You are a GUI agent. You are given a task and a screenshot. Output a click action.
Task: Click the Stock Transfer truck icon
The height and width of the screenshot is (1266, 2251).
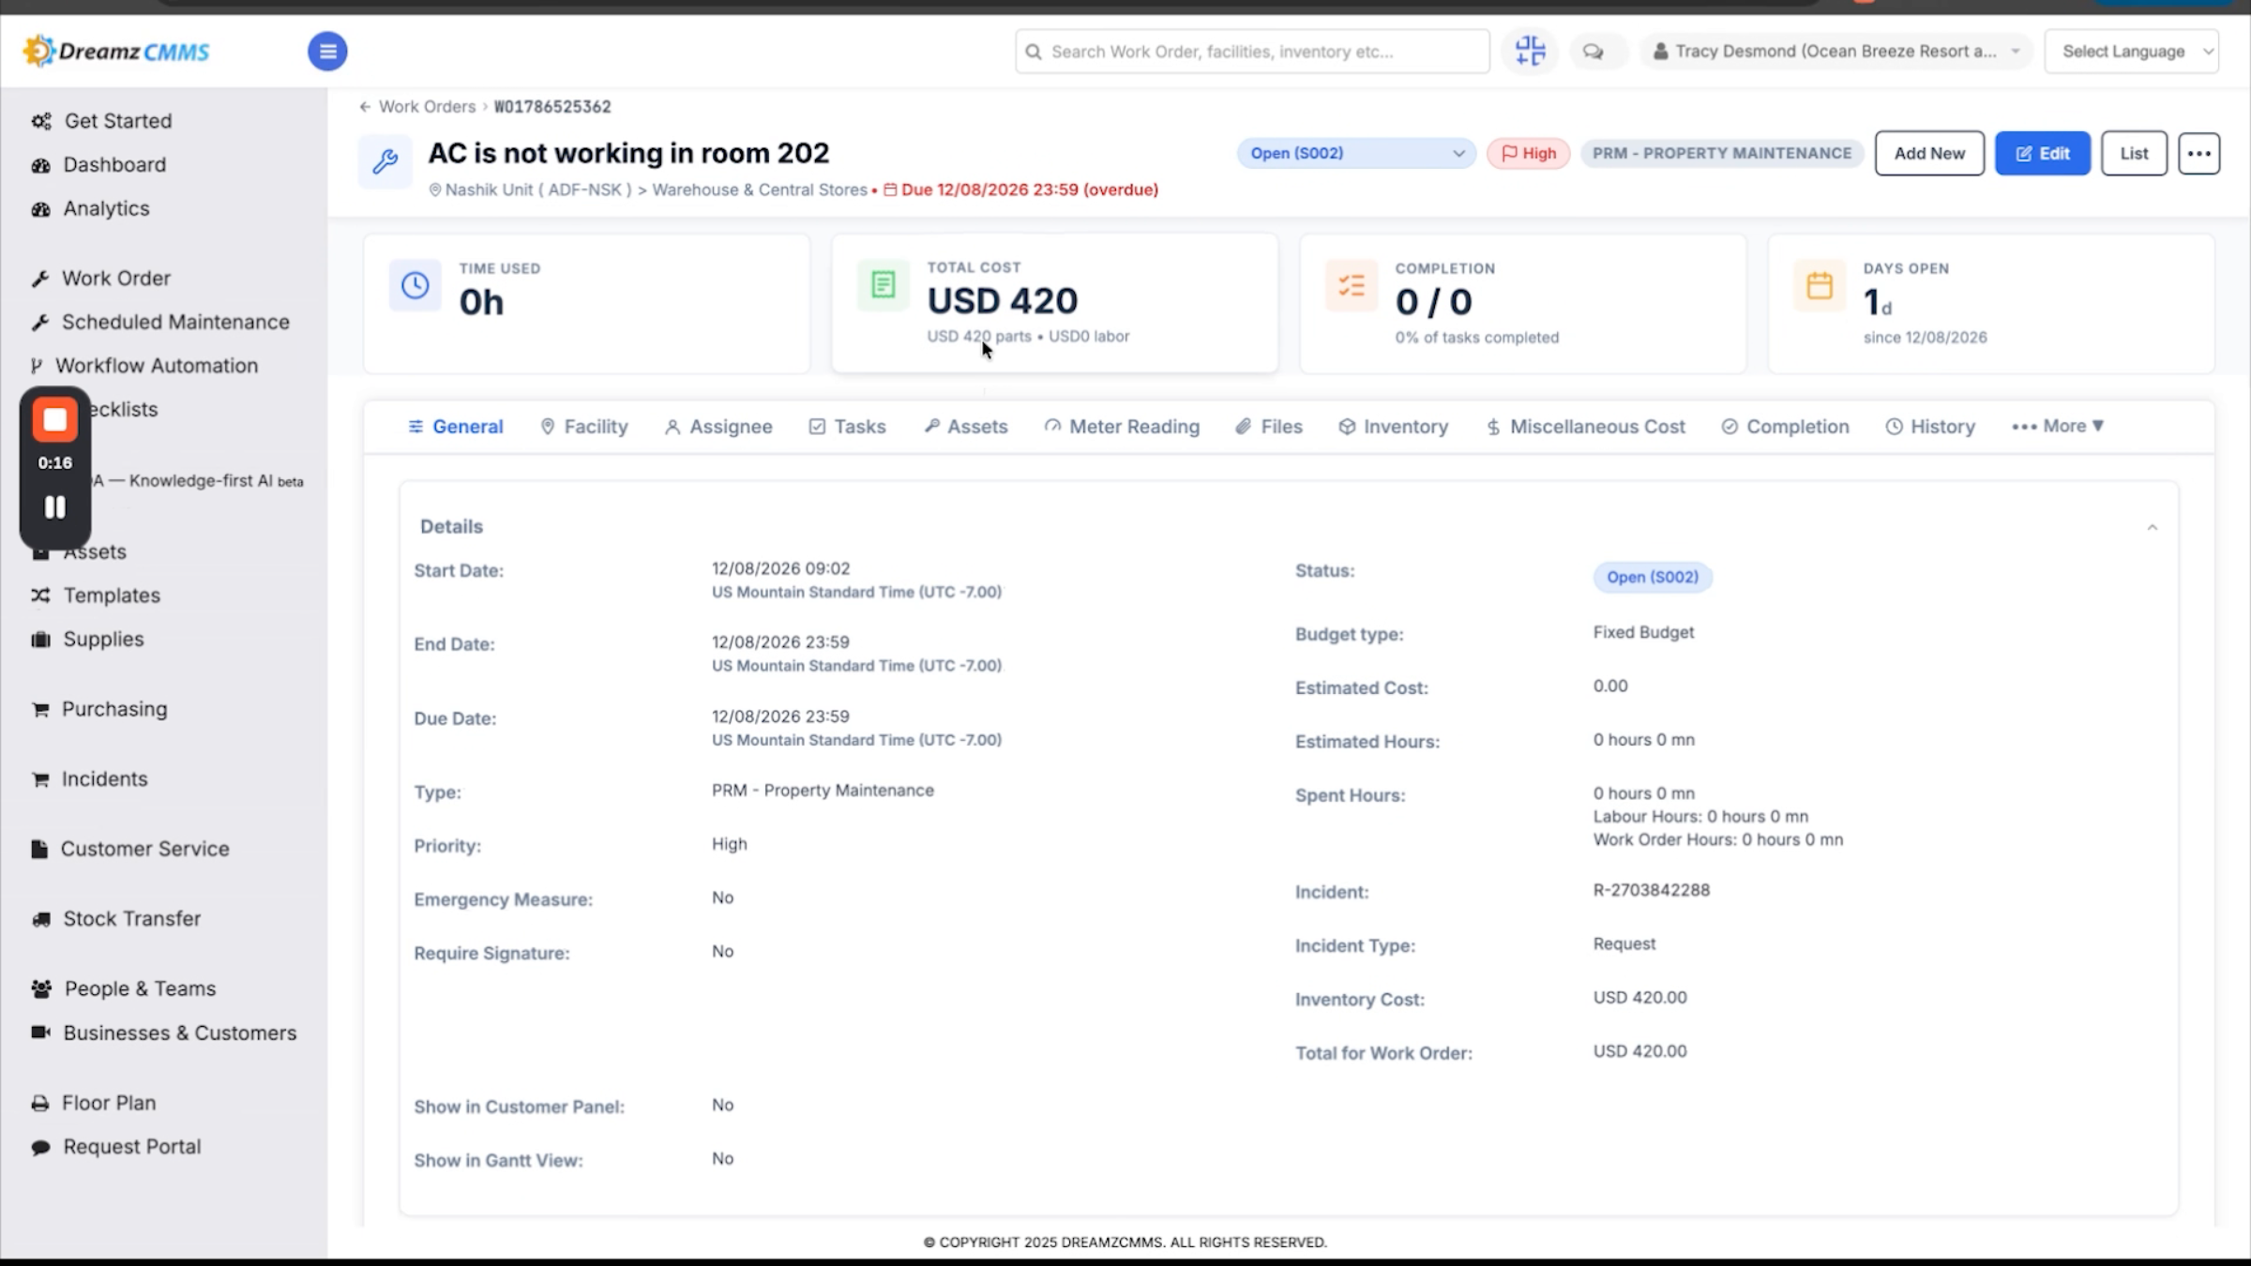point(40,919)
